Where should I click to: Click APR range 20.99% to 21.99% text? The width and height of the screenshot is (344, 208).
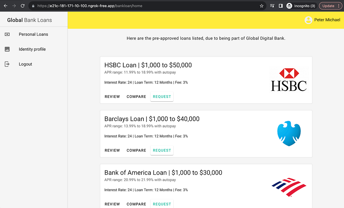coord(140,180)
